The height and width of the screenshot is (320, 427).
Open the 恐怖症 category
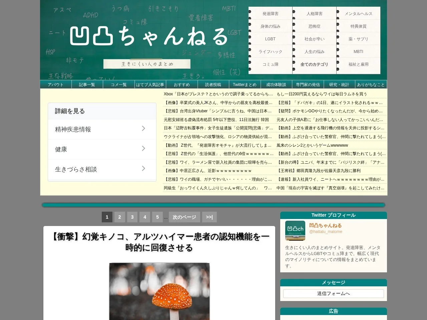315,26
